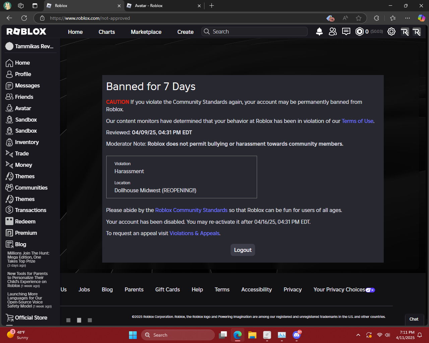The width and height of the screenshot is (429, 343).
Task: Click the Roblox logo in the header
Action: click(x=26, y=31)
